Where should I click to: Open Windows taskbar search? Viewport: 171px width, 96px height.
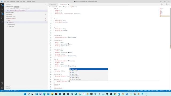point(29,94)
